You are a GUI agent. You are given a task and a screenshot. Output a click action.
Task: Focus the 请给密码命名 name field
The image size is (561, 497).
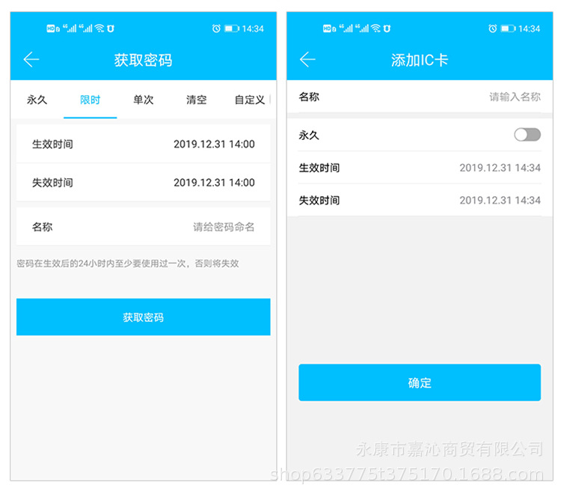[x=143, y=227]
